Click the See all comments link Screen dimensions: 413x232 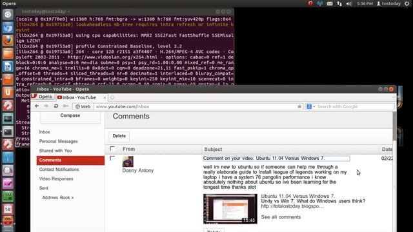(281, 217)
